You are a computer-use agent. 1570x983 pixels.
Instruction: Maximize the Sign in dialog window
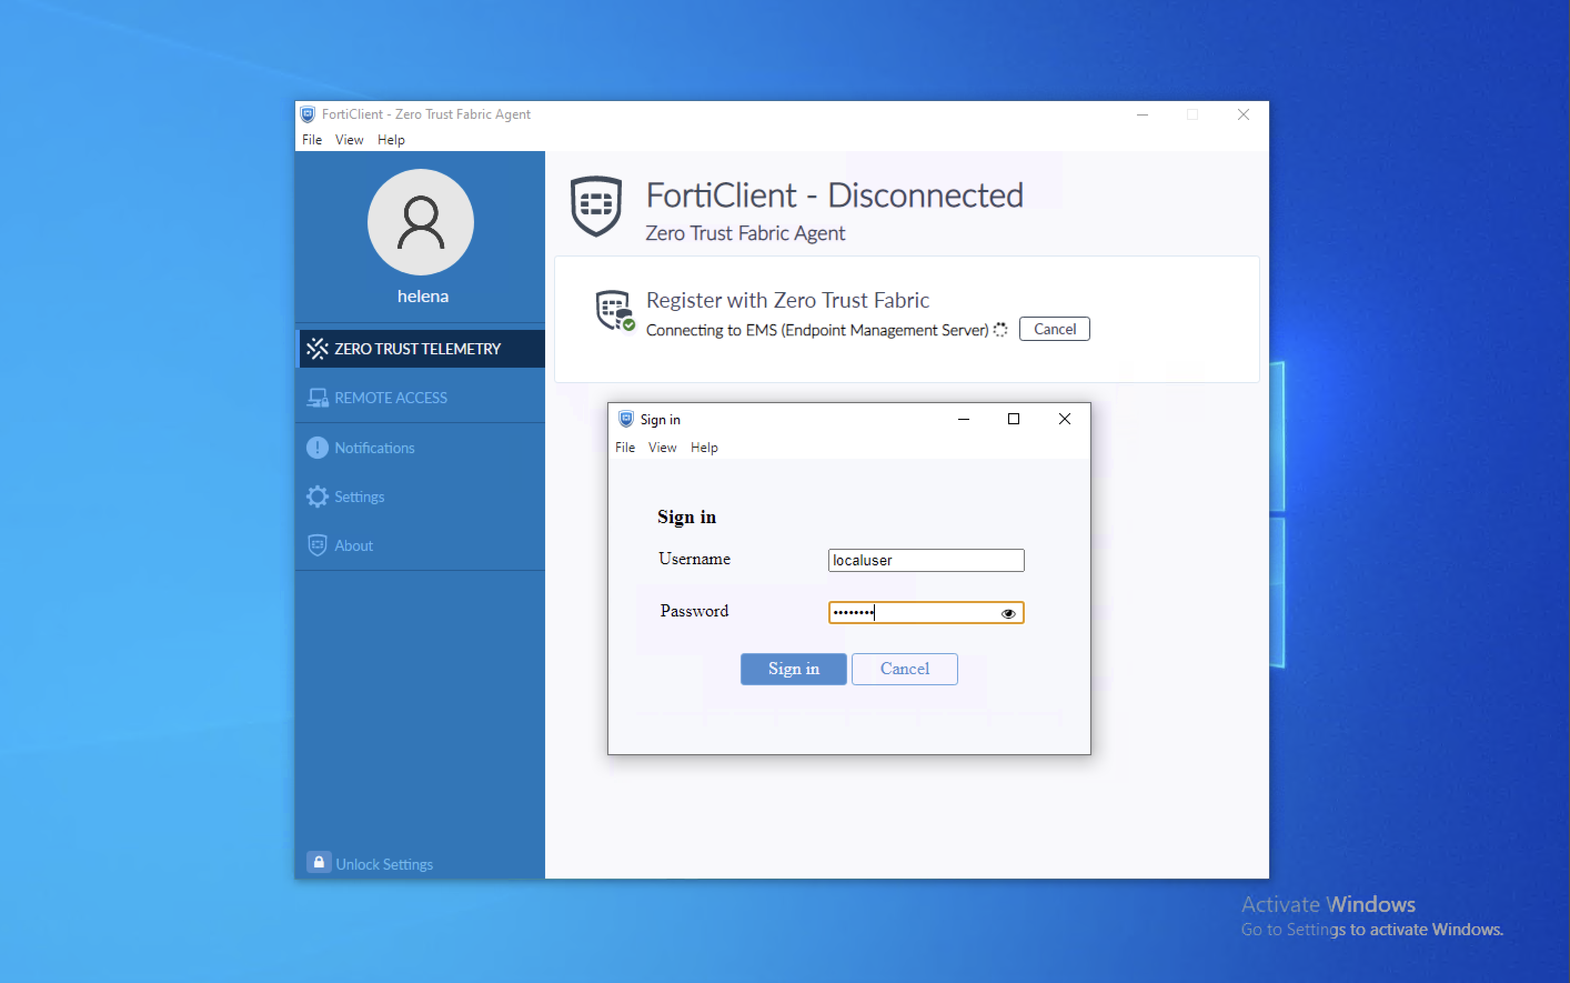point(1013,419)
